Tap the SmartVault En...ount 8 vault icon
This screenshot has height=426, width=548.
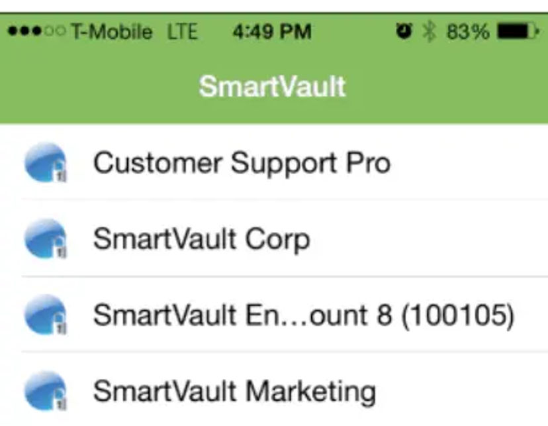point(45,315)
